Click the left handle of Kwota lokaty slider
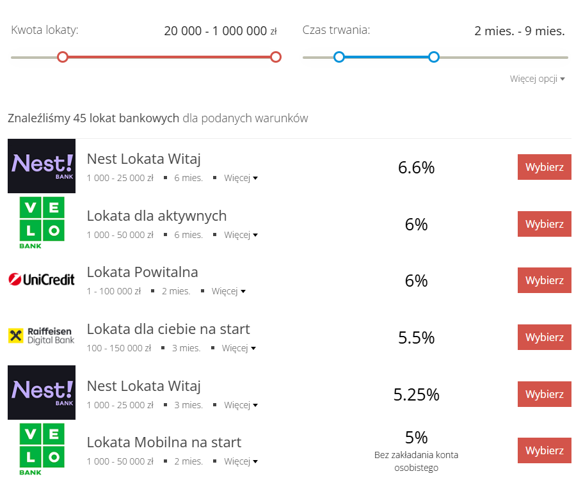 tap(62, 57)
